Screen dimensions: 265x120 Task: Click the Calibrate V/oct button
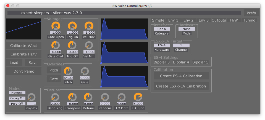tap(24, 46)
